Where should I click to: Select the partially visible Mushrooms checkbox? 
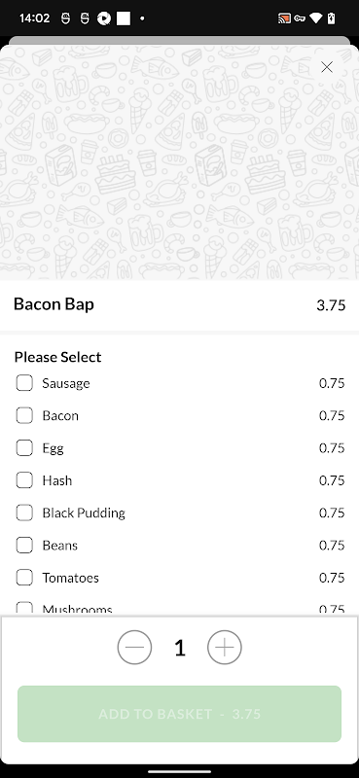[24, 609]
